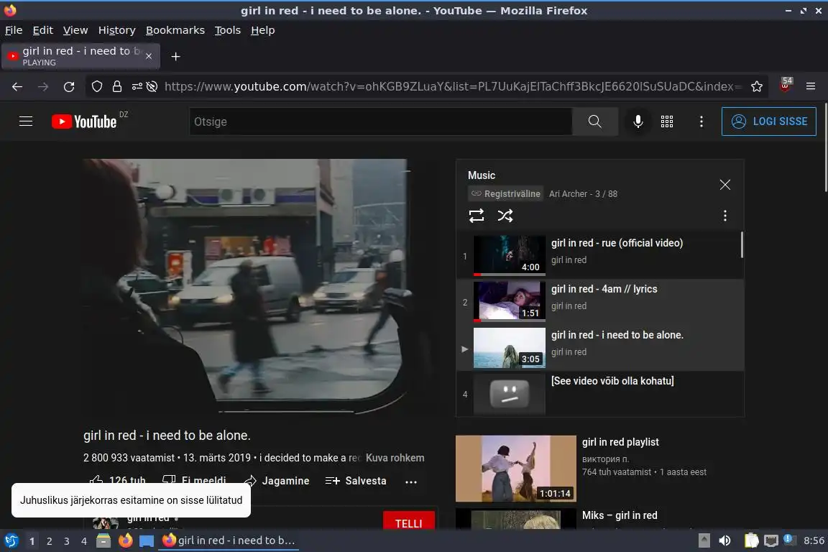The image size is (828, 552).
Task: Reload the current page
Action: click(69, 87)
